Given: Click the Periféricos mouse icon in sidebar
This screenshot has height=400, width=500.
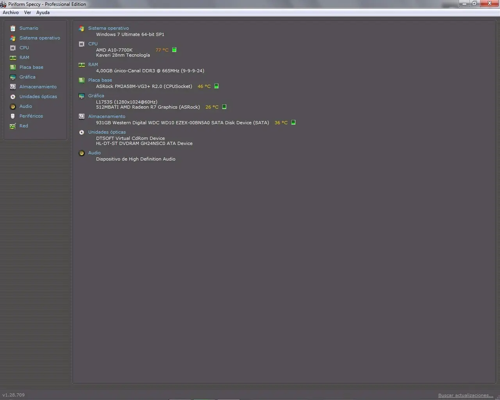Looking at the screenshot, I should 13,116.
